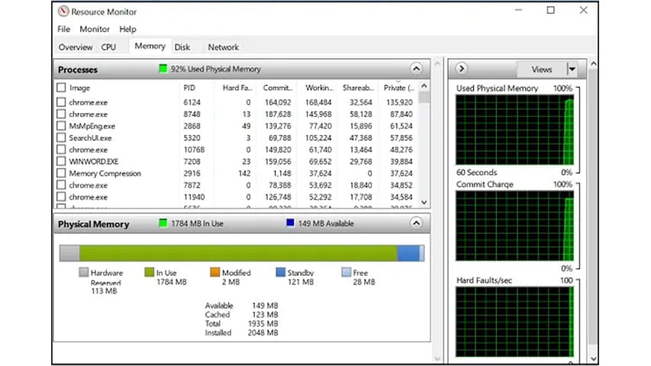Screen dimensions: 651x366
Task: Click the blue Standby segment of memory bar
Action: click(x=408, y=253)
